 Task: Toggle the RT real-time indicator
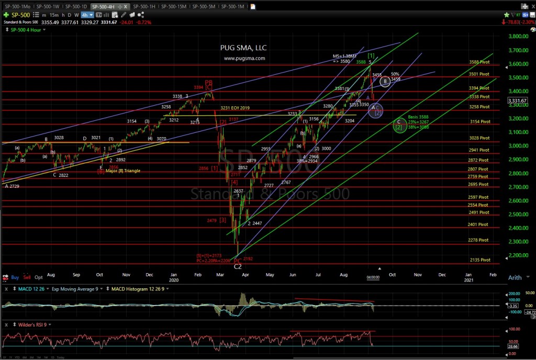click(x=518, y=15)
